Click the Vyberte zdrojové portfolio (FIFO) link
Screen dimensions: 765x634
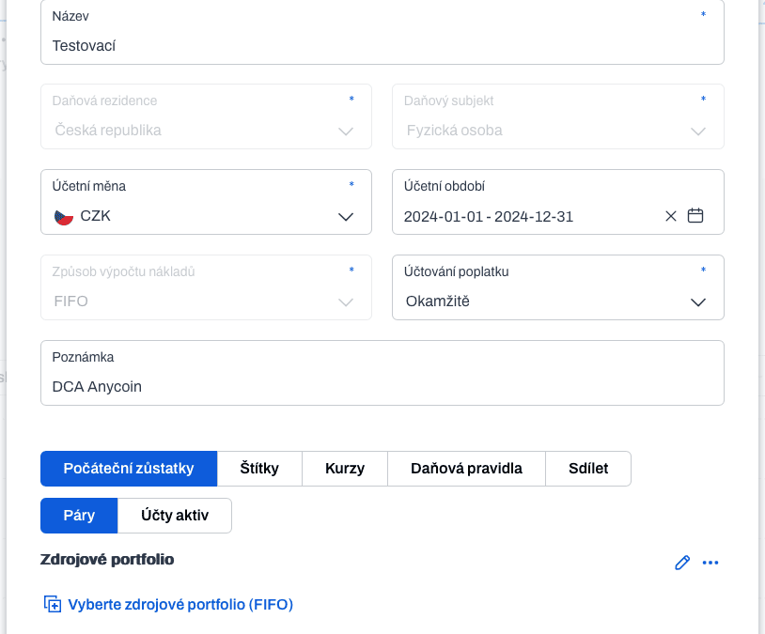point(180,604)
